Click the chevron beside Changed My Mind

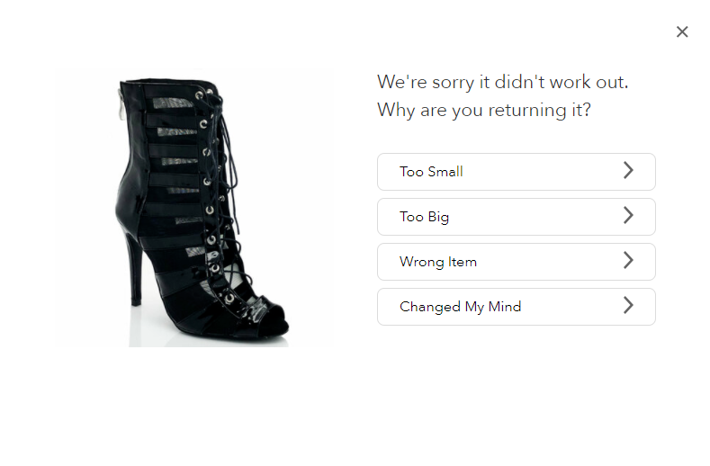628,305
